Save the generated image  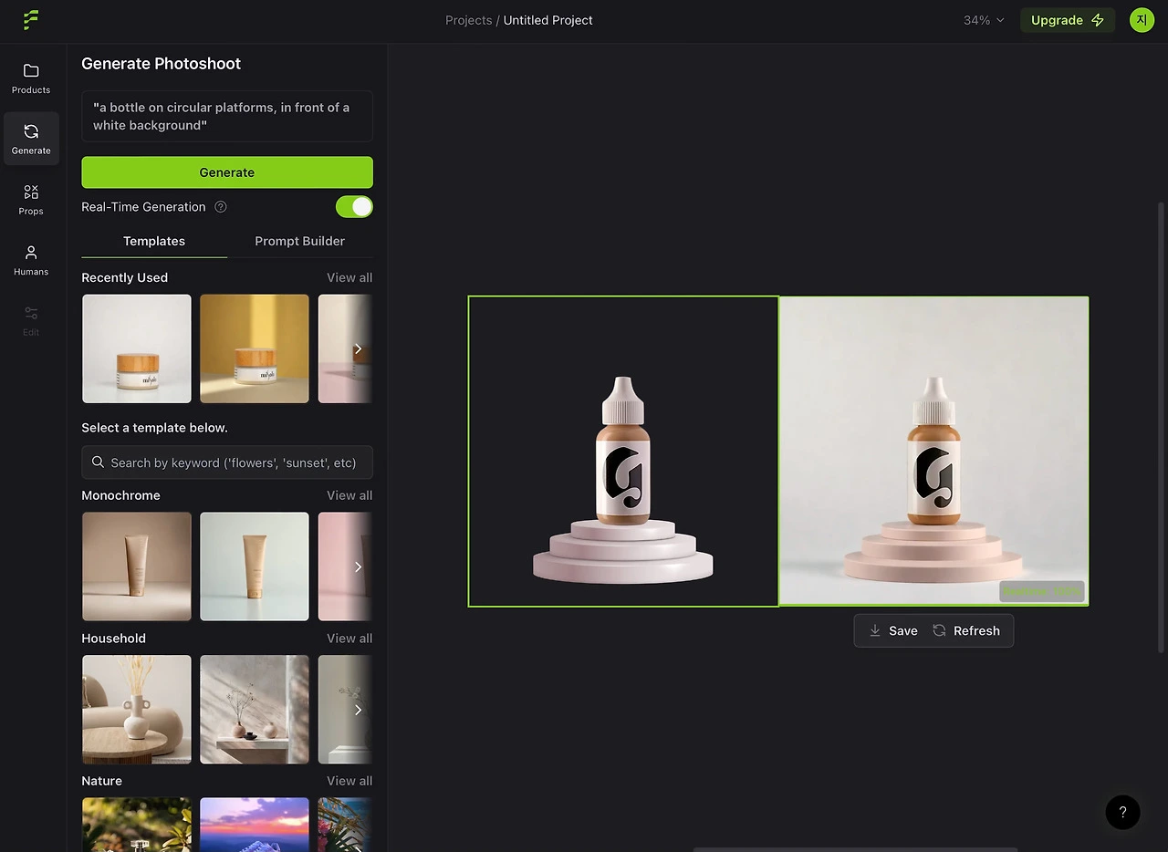[893, 630]
